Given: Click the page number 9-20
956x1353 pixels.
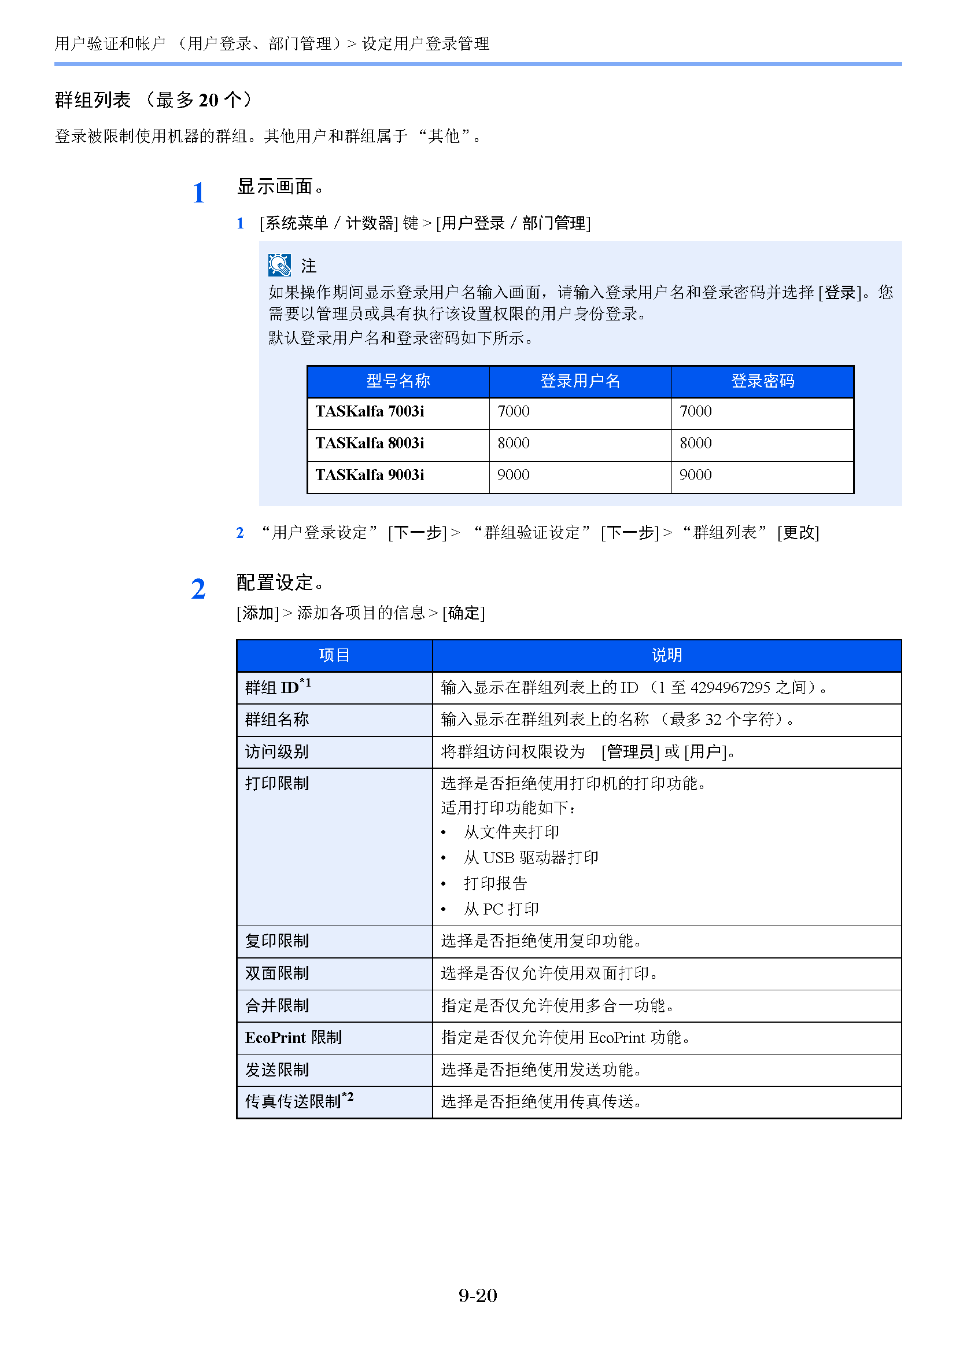Looking at the screenshot, I should click(478, 1296).
